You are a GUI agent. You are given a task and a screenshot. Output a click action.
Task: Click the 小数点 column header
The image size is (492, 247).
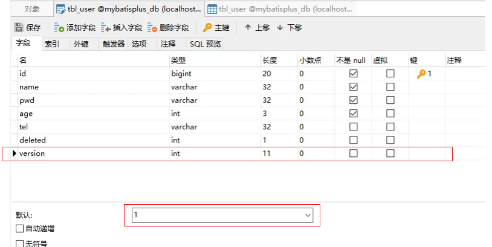tap(316, 60)
